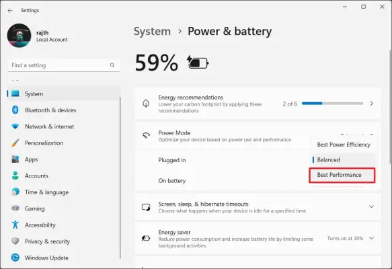Click the Privacy & security shield icon
392x269 pixels.
point(15,241)
